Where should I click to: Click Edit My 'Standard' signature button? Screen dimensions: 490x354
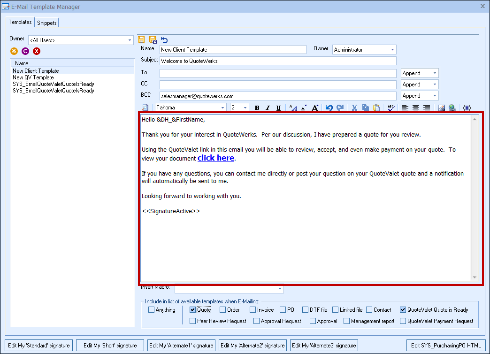[x=39, y=346]
